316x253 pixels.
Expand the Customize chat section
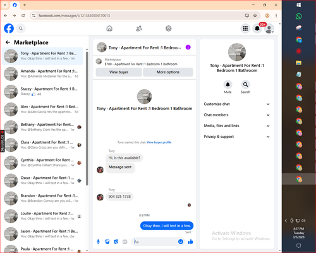pyautogui.click(x=237, y=104)
